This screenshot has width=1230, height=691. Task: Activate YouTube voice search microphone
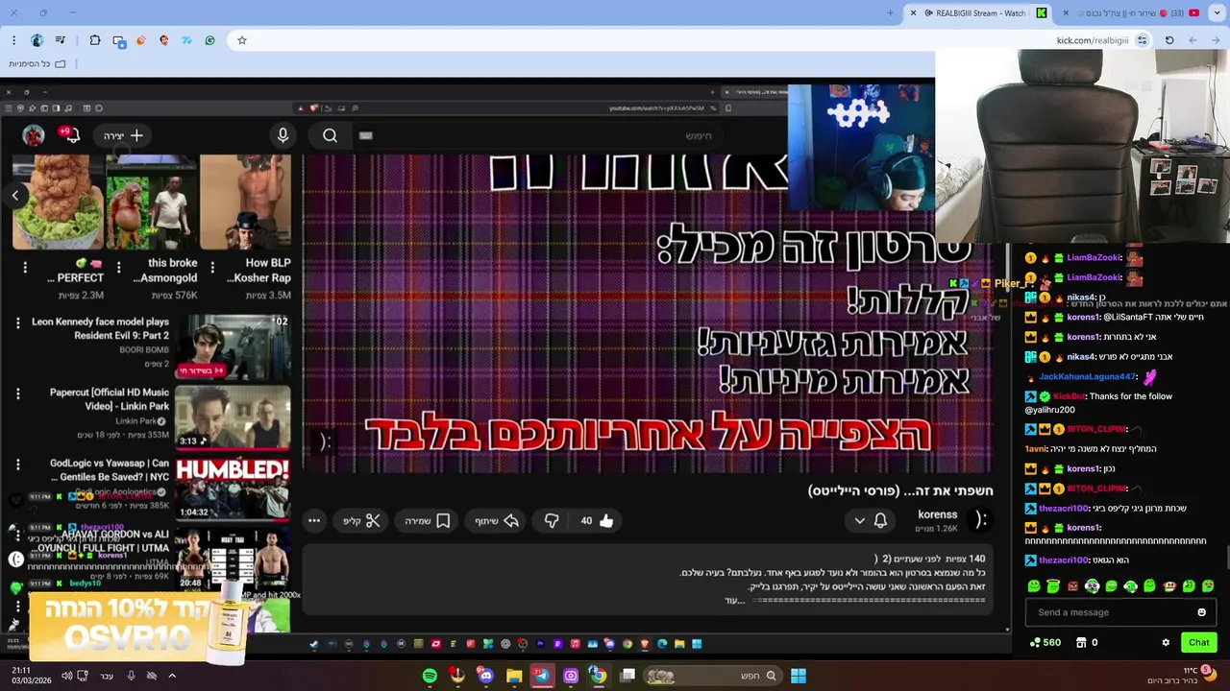pyautogui.click(x=283, y=135)
